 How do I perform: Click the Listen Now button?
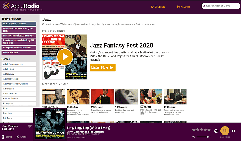[x=103, y=67]
